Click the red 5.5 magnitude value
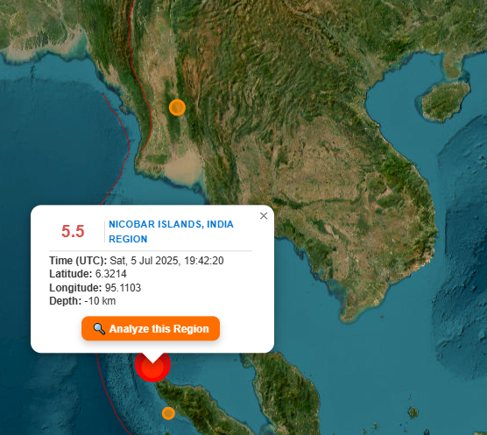This screenshot has width=487, height=435. point(73,231)
